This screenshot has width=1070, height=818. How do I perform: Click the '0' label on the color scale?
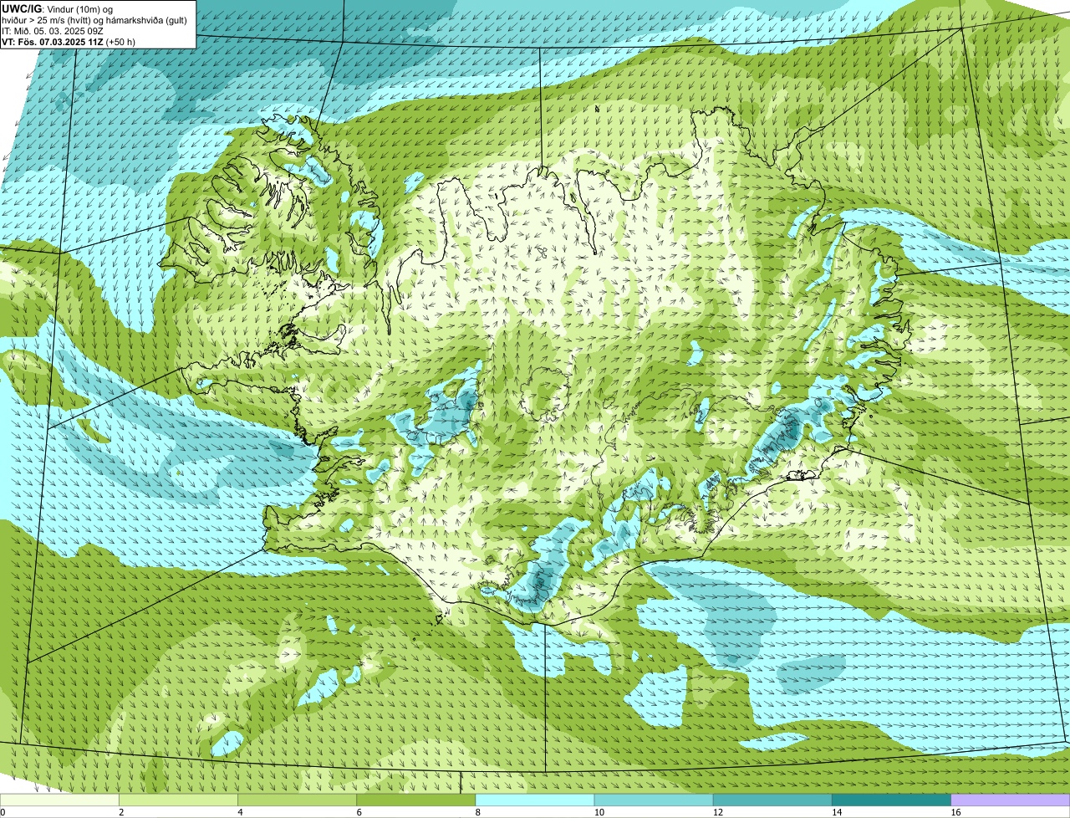point(3,812)
